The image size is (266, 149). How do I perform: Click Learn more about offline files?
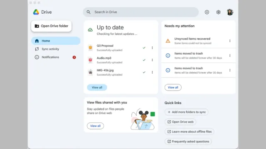click(190, 132)
